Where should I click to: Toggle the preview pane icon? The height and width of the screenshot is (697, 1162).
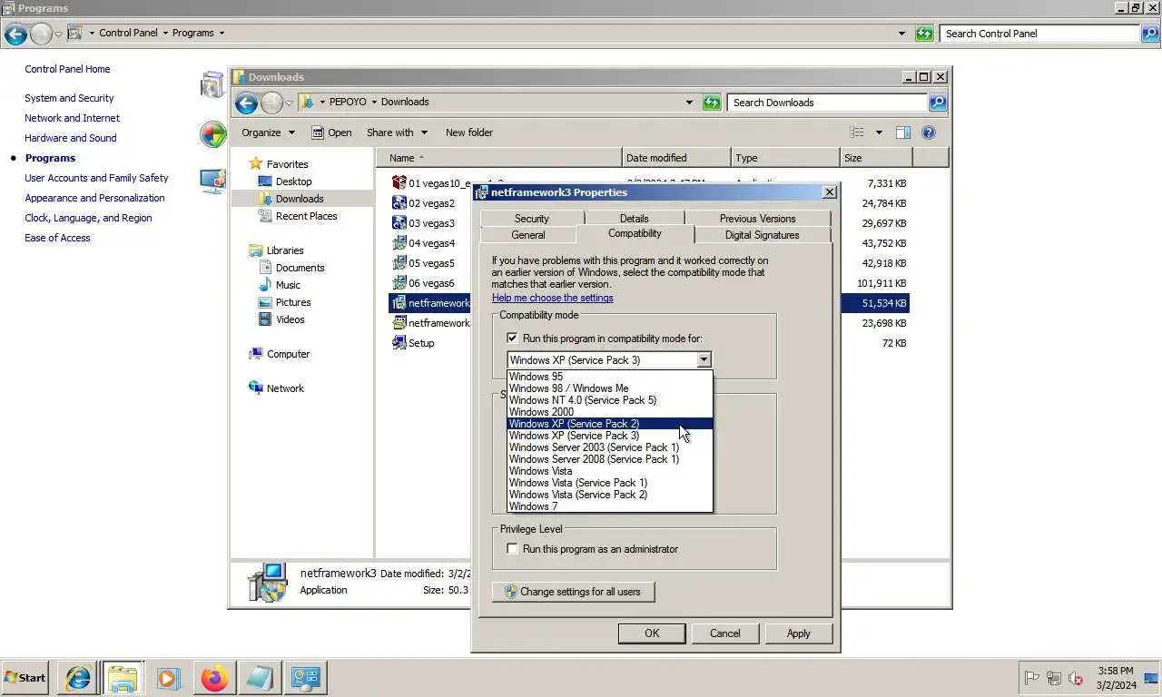902,133
